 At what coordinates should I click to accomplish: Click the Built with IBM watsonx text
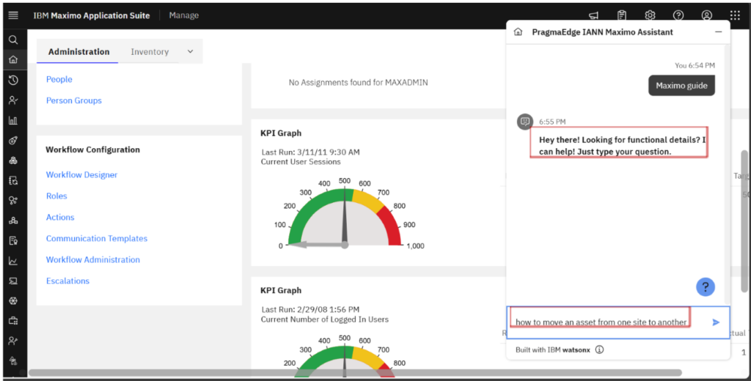[x=553, y=350]
